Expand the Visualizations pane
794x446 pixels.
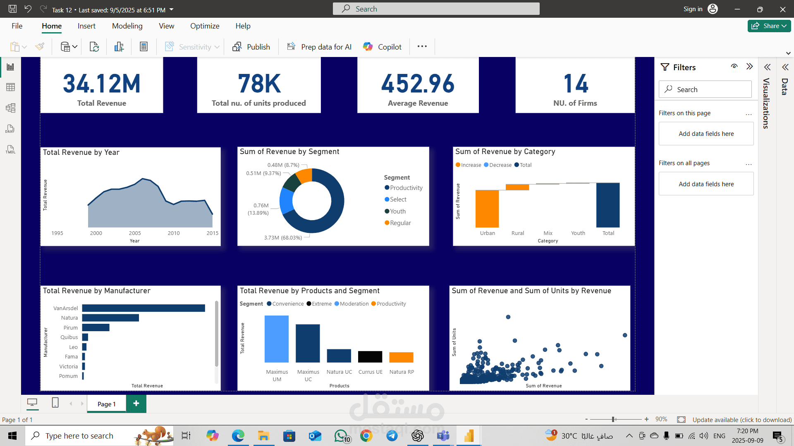(x=767, y=67)
